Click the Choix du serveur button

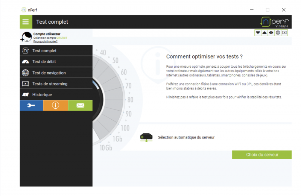262,155
